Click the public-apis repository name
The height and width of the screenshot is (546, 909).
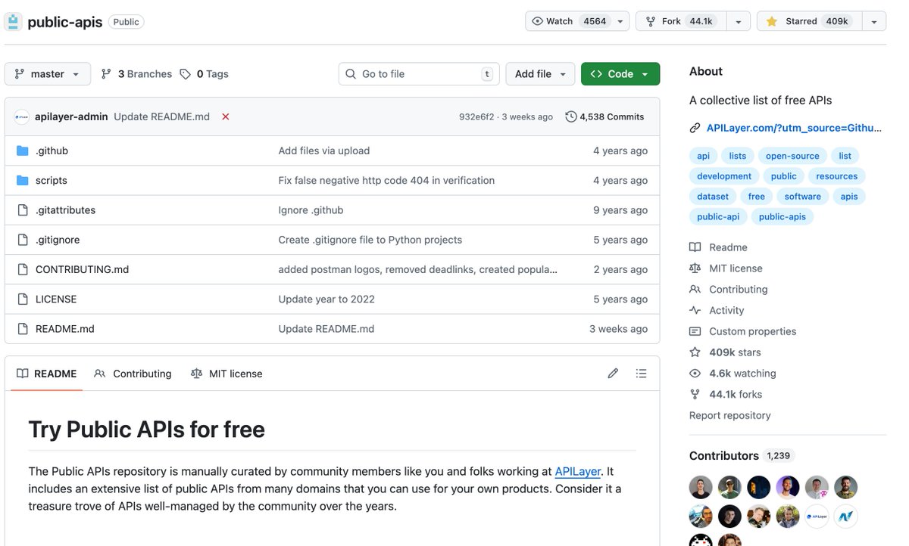coord(65,22)
